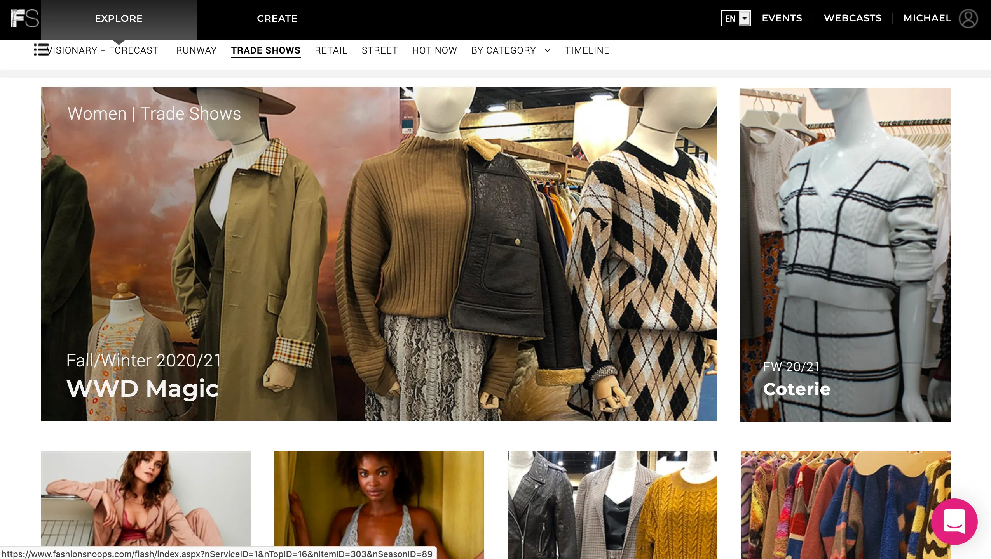Open the Timeline section
This screenshot has height=559, width=991.
[x=587, y=50]
